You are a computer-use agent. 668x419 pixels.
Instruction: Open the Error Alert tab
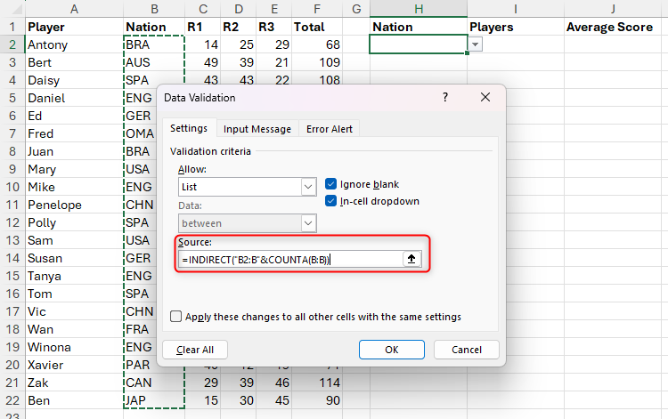pos(330,129)
